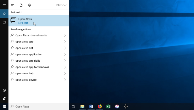This screenshot has width=194, height=110.
Task: Expand arrow for 'open alexa dot' row
Action: tap(65, 48)
